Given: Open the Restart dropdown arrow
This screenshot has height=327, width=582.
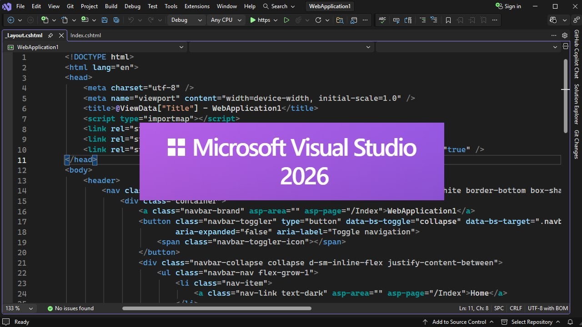Looking at the screenshot, I should pyautogui.click(x=327, y=20).
